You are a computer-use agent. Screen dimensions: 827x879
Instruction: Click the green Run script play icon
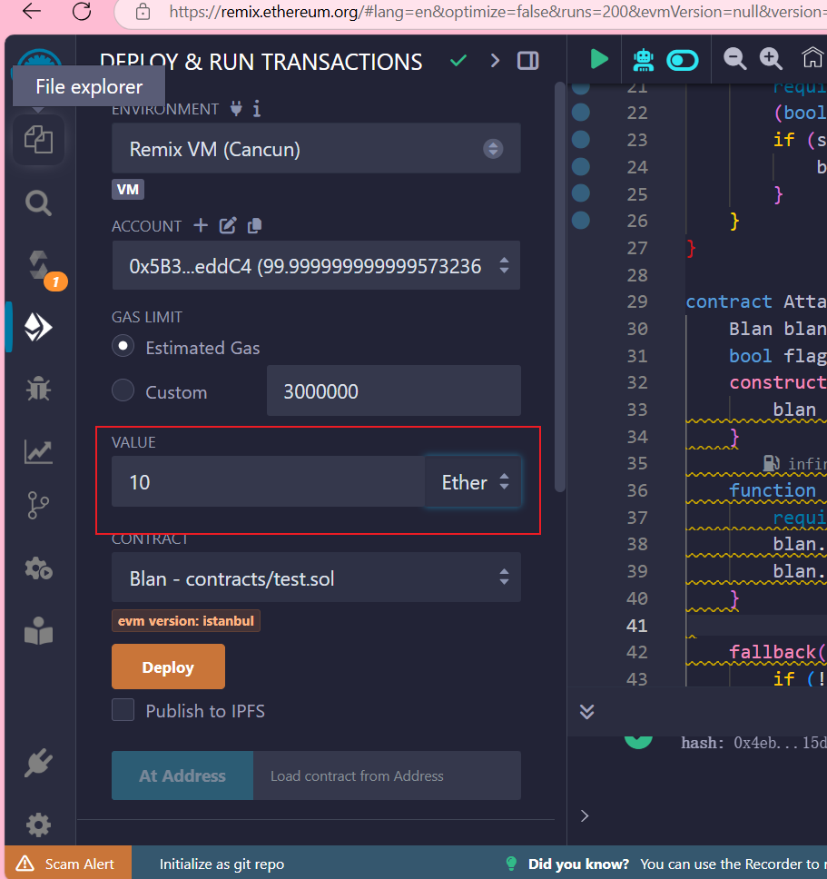coord(599,59)
